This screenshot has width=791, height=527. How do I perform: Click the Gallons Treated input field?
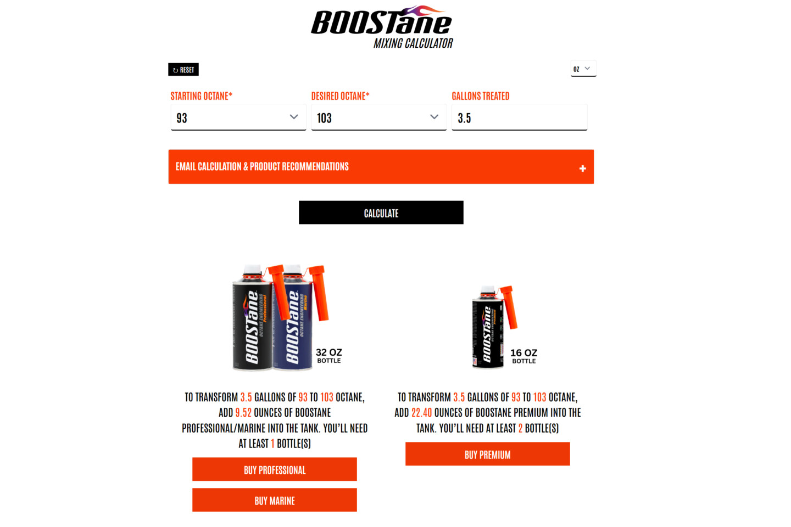[520, 117]
